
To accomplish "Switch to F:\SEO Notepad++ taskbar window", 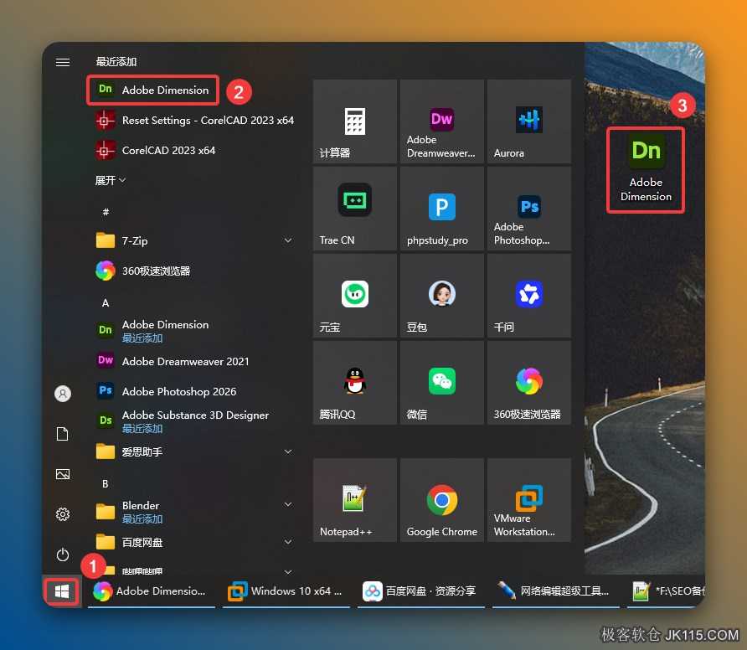I will (666, 591).
